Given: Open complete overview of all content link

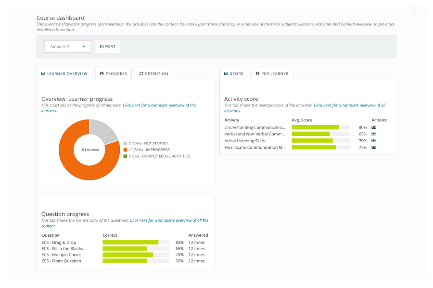Looking at the screenshot, I should (168, 220).
